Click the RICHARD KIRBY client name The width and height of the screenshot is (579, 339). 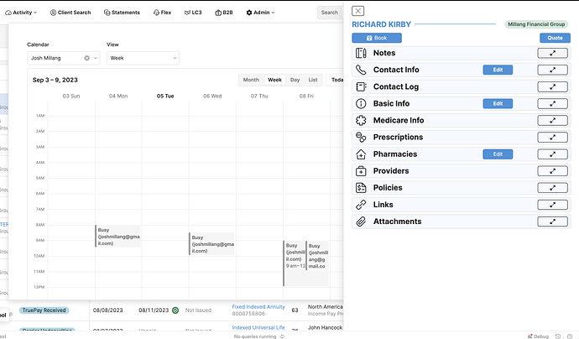[x=381, y=24]
